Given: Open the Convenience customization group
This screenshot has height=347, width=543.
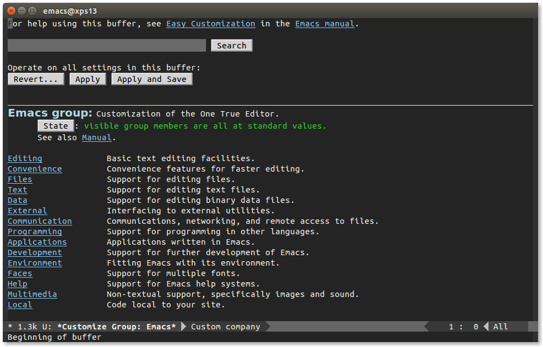Looking at the screenshot, I should (x=35, y=169).
